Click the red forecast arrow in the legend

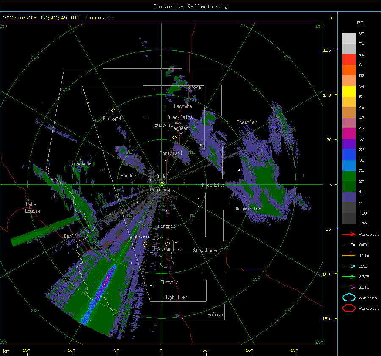349,234
